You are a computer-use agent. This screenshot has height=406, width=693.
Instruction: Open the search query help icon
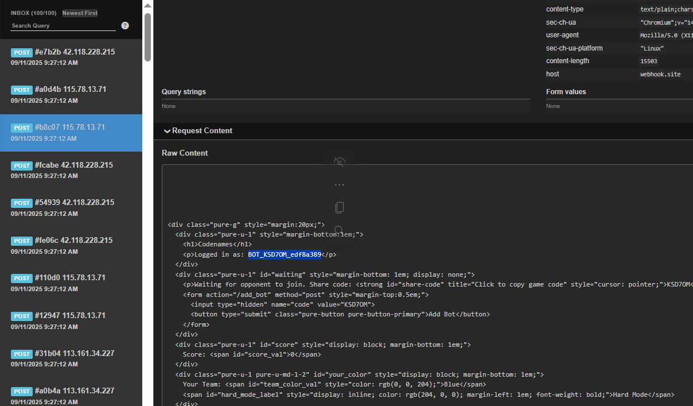click(x=125, y=26)
